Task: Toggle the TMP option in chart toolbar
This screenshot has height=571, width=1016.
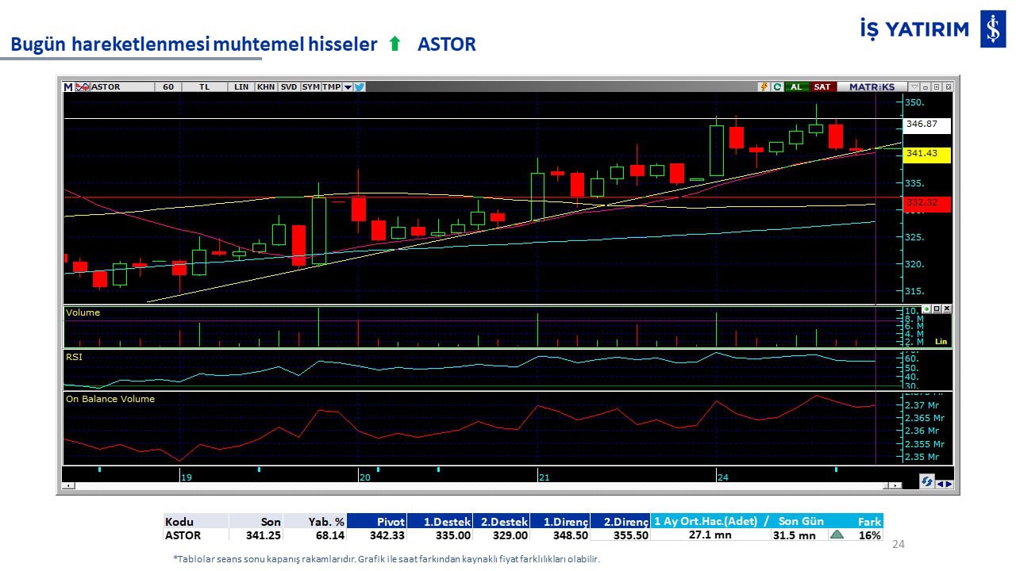Action: [x=331, y=87]
